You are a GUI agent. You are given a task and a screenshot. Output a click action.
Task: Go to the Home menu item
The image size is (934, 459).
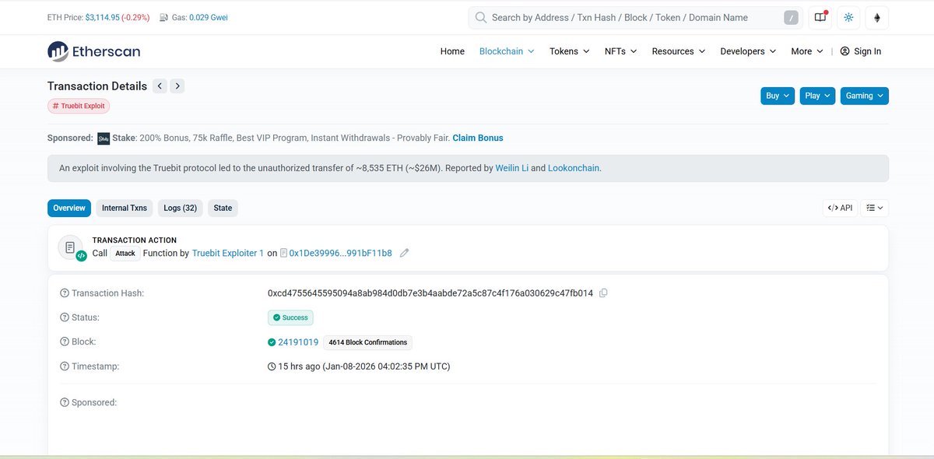click(x=452, y=51)
